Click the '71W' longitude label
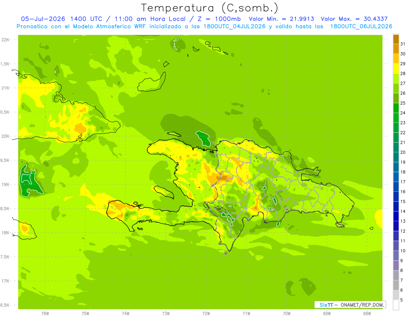 pos(246,314)
